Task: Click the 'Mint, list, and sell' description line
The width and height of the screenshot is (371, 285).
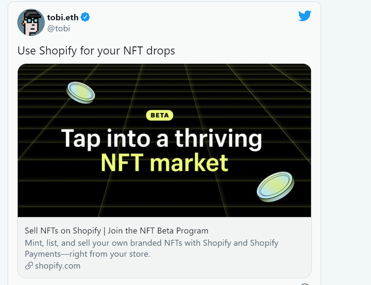Action: tap(151, 243)
